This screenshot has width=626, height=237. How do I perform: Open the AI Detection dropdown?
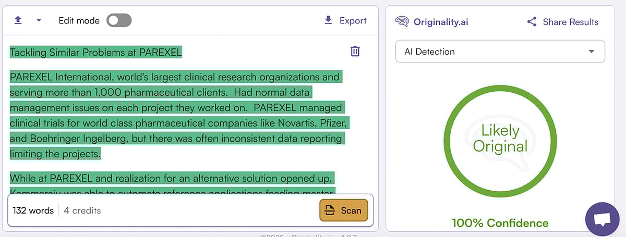pos(500,52)
